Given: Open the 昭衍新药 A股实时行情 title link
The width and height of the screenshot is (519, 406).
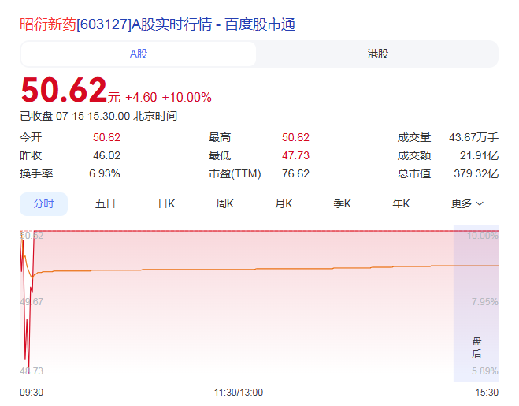Looking at the screenshot, I should pos(158,24).
